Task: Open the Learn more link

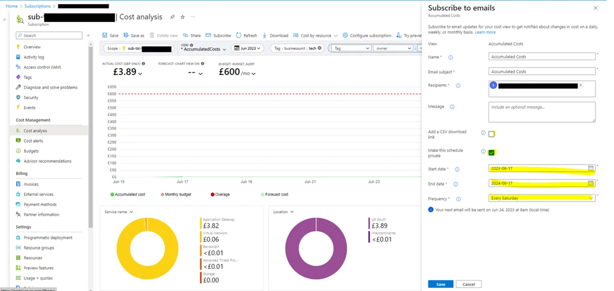Action: click(x=485, y=32)
